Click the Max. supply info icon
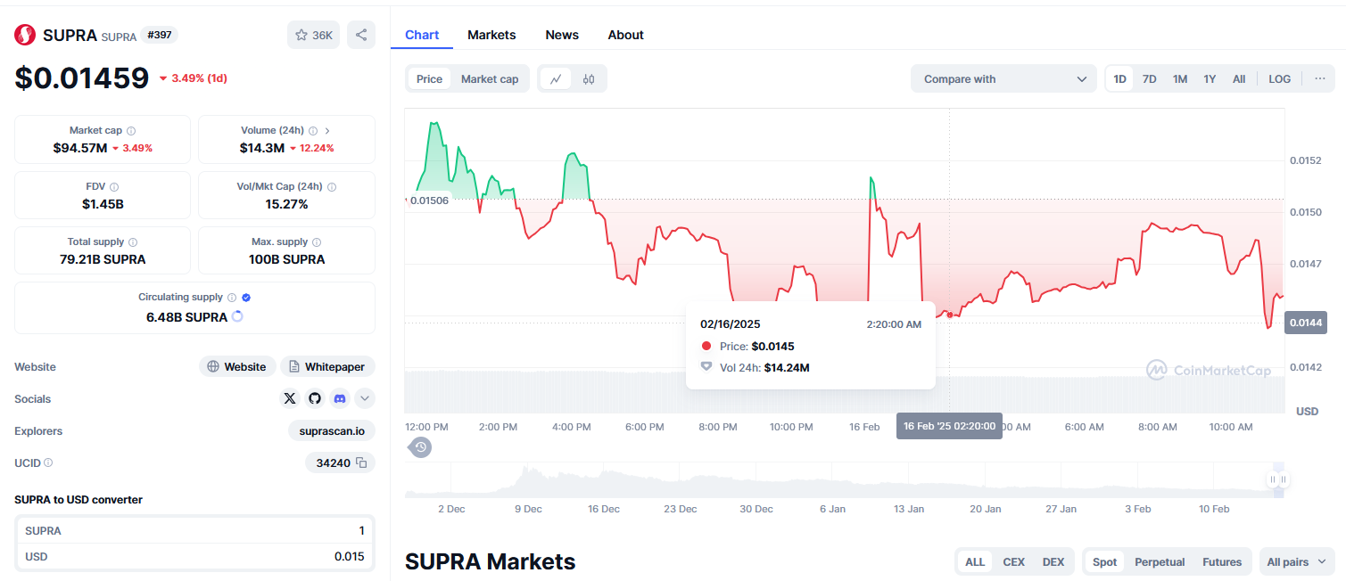This screenshot has height=581, width=1346. 317,242
